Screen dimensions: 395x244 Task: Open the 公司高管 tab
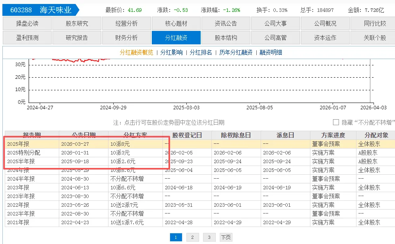275,38
